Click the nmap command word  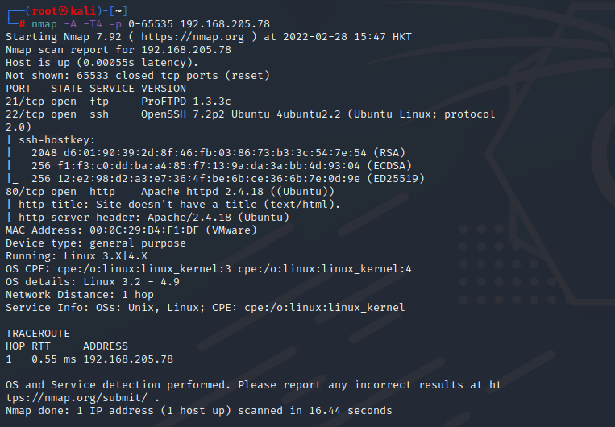coord(44,24)
